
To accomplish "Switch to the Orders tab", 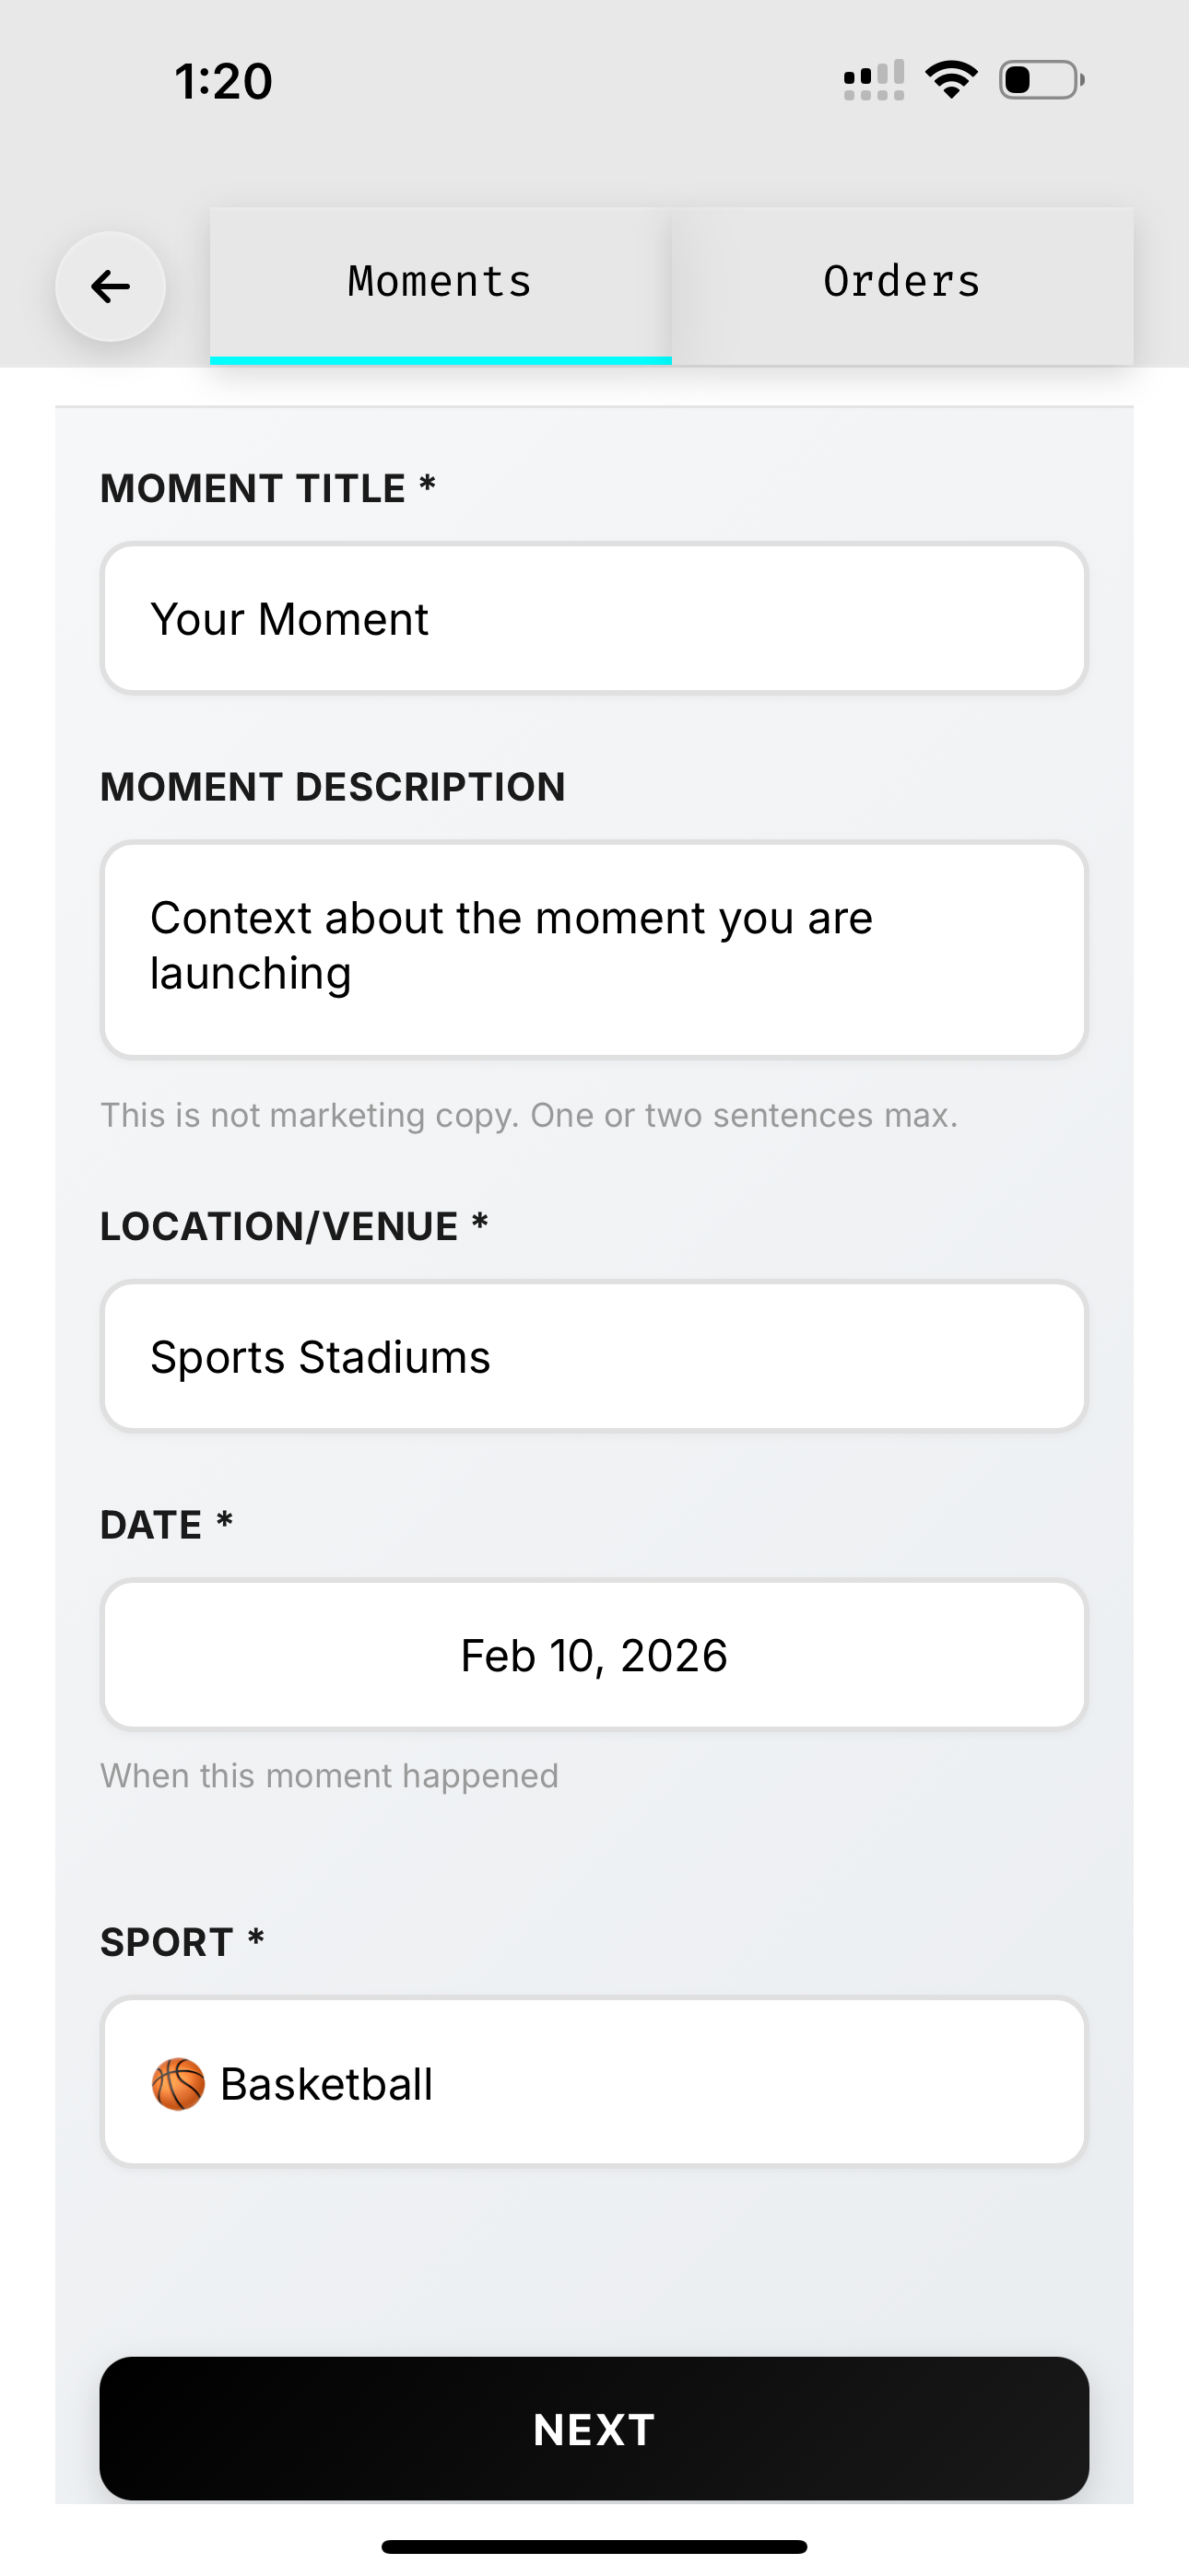I will [901, 281].
